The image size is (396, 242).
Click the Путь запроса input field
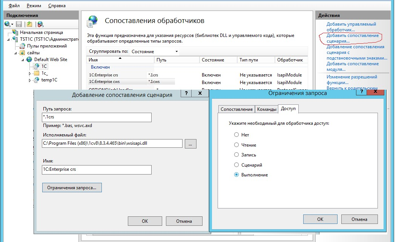pos(97,118)
